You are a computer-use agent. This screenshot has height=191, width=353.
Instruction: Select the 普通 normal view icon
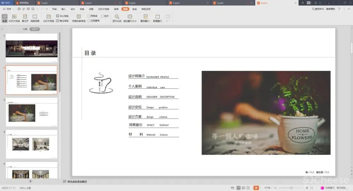click(x=5, y=18)
